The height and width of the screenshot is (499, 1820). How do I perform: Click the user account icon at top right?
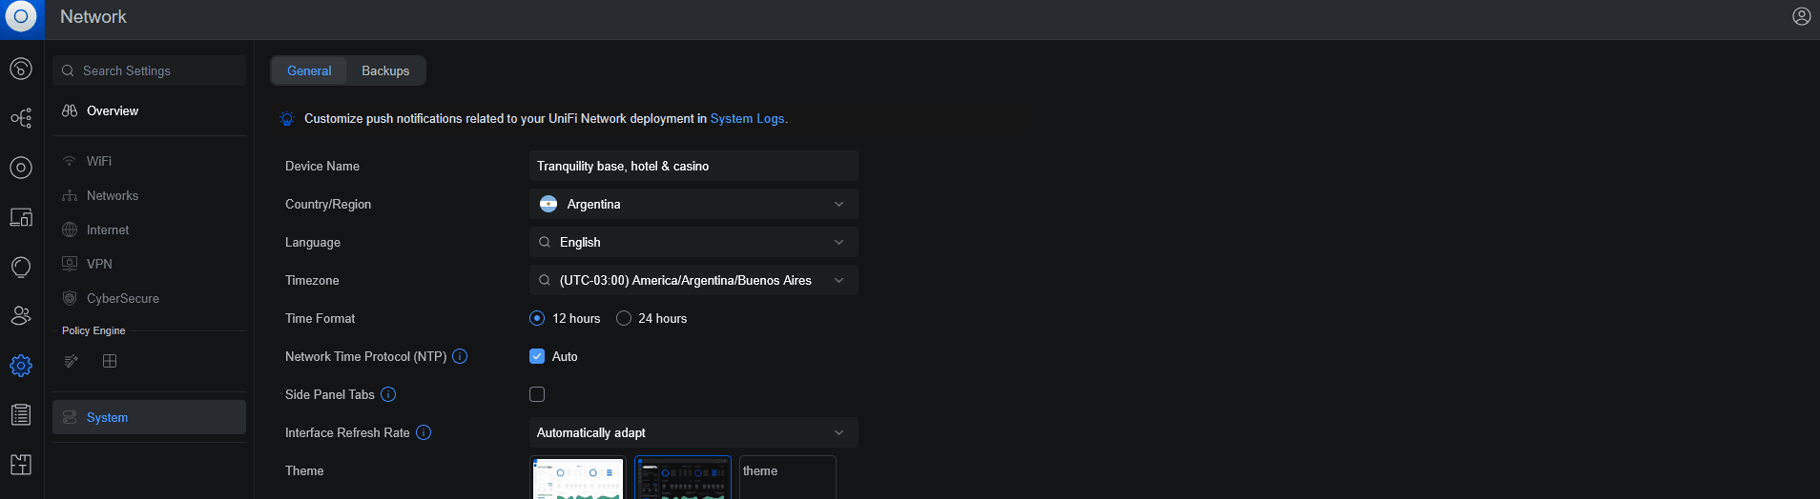click(1801, 16)
